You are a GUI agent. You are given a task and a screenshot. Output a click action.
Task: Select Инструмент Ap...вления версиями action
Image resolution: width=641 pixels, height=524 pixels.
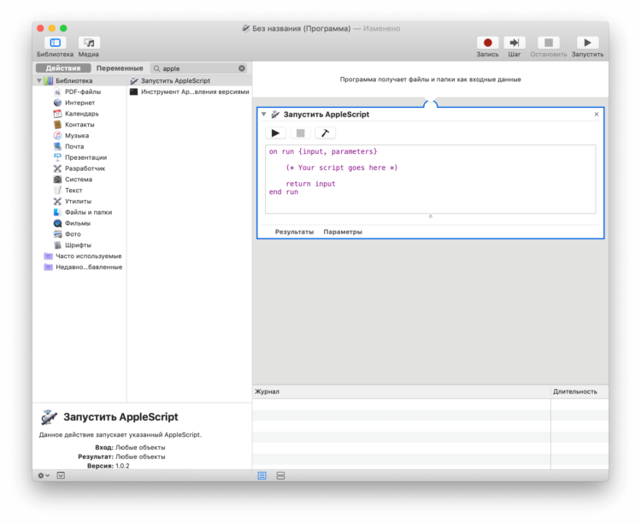[189, 92]
